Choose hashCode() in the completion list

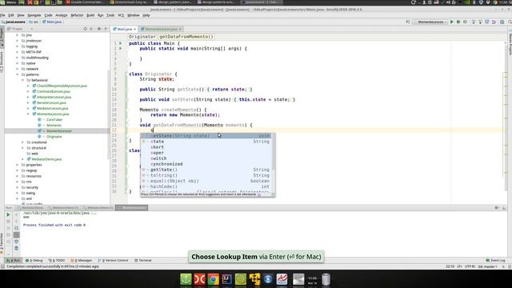(x=206, y=186)
